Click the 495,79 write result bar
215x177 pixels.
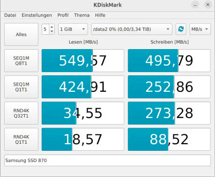pos(169,60)
